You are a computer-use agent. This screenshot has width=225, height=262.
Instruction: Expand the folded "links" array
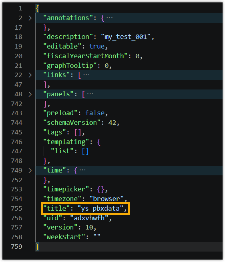[30, 75]
